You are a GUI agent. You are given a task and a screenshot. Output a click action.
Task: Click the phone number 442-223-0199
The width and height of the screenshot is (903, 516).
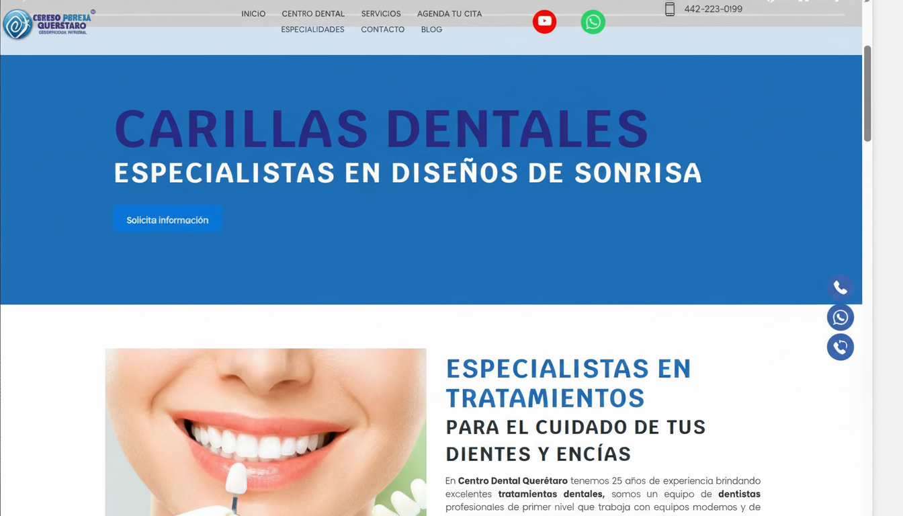coord(713,9)
